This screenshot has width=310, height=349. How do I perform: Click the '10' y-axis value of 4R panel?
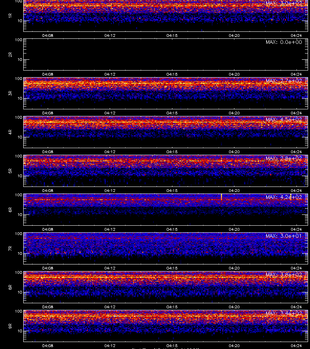point(20,137)
